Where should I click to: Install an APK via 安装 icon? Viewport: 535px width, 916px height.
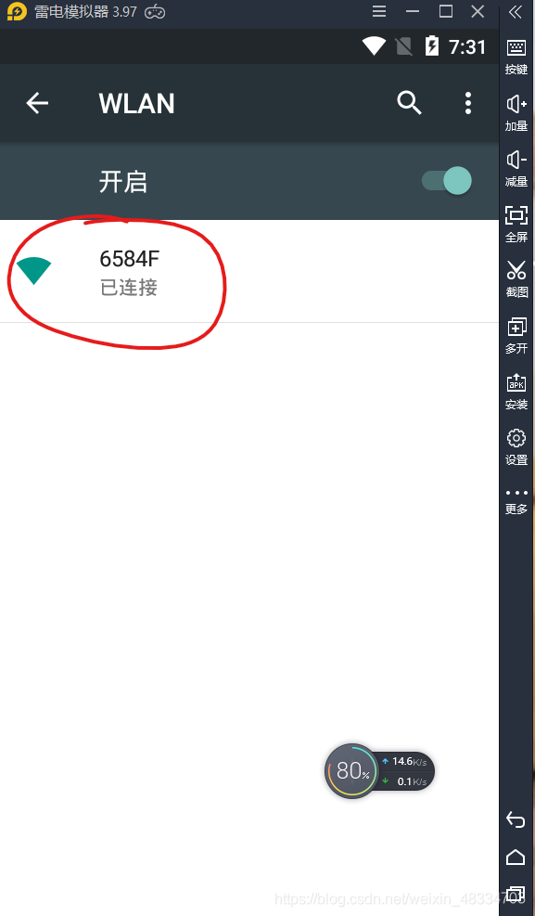point(516,392)
